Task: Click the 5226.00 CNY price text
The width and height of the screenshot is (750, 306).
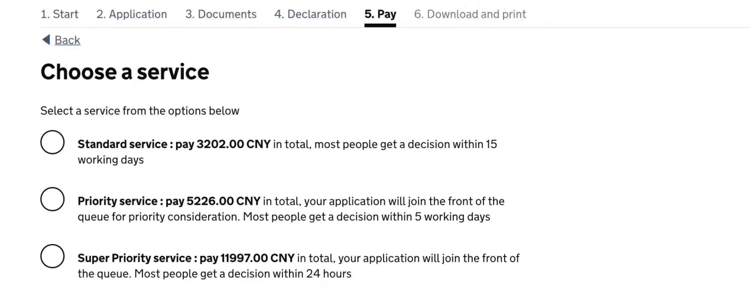Action: [x=223, y=202]
